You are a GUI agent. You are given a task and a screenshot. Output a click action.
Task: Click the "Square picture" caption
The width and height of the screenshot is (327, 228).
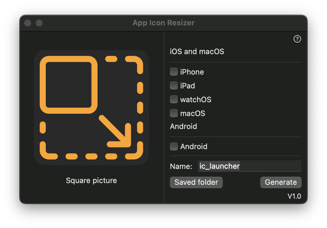(x=91, y=180)
